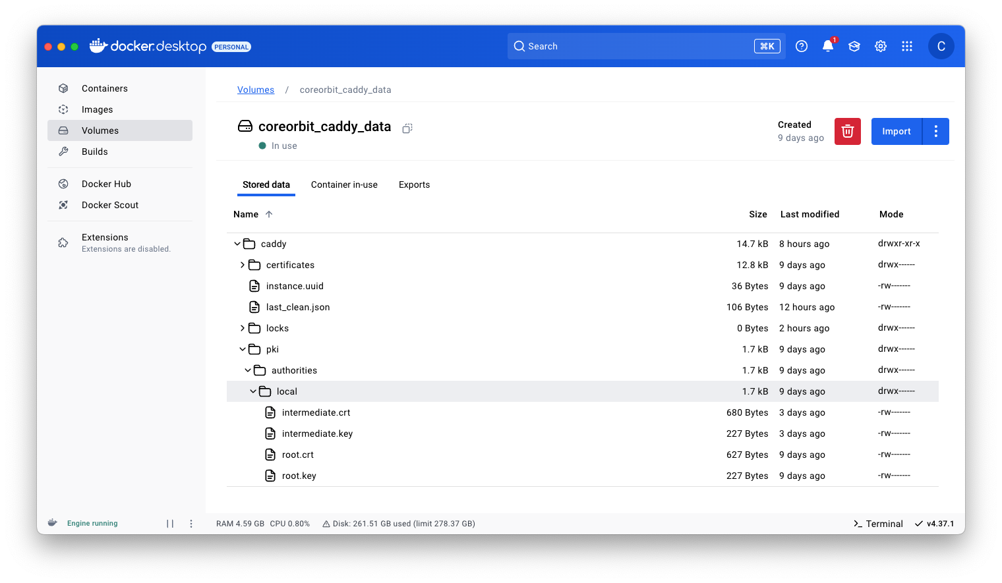Click the Import button
The height and width of the screenshot is (583, 1002).
897,131
